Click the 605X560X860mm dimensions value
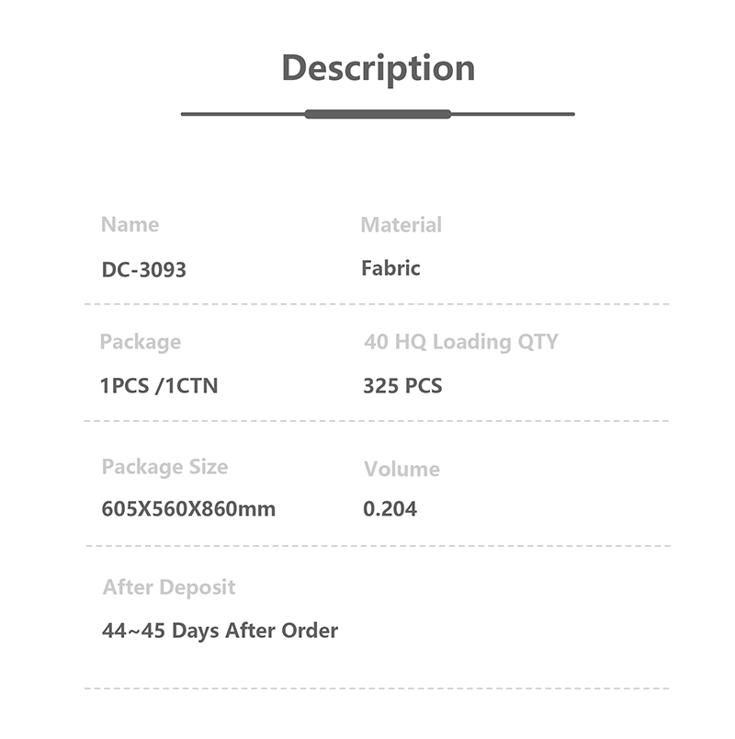 click(x=188, y=508)
